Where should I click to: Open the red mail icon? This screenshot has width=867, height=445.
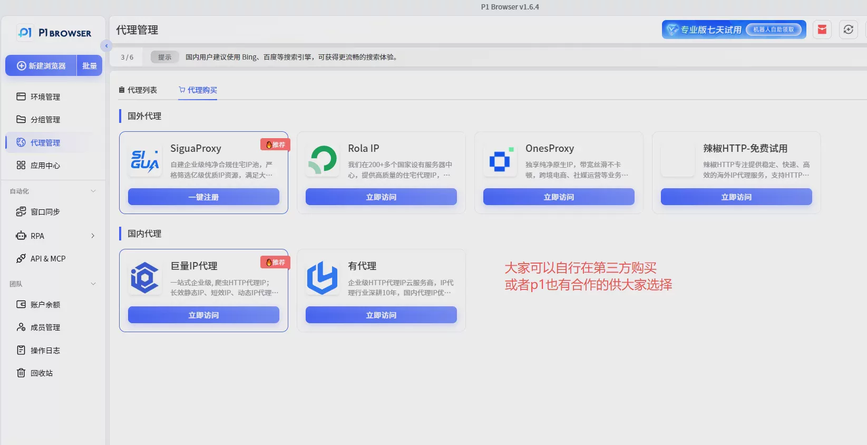822,30
